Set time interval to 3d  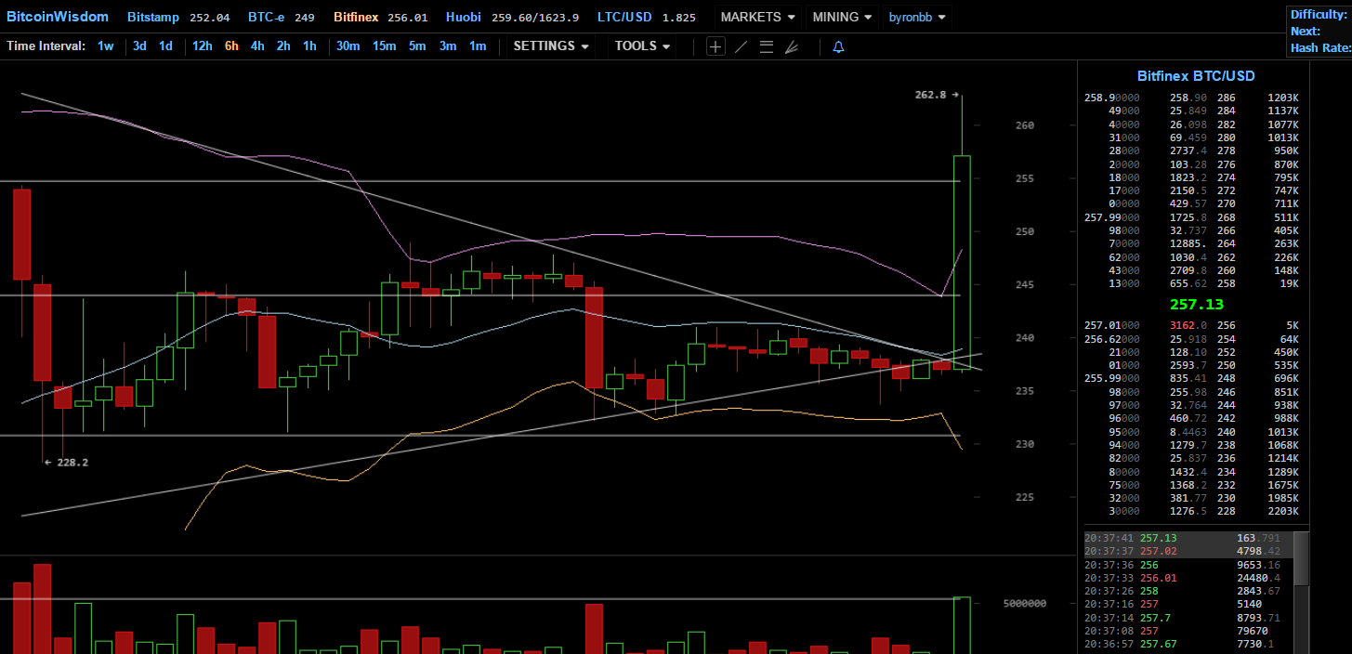(x=139, y=46)
